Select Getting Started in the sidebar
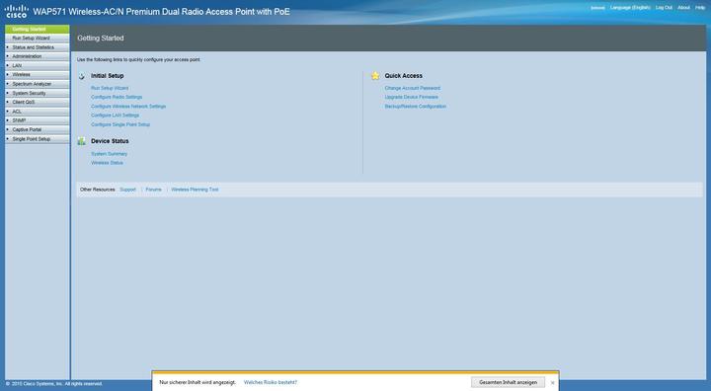 click(38, 29)
